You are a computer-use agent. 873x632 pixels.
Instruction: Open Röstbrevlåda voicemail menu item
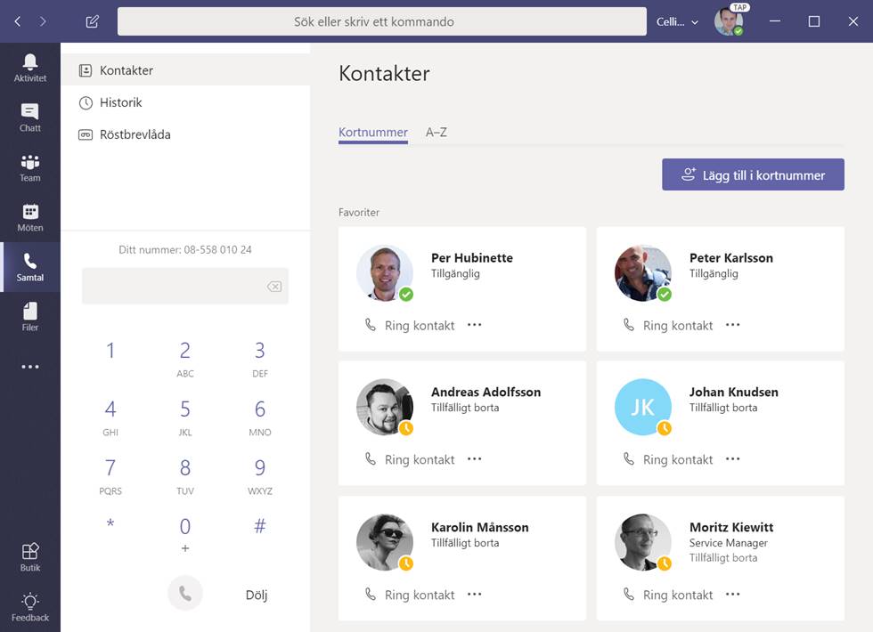click(x=135, y=134)
